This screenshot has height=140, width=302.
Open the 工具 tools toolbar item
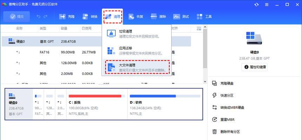click(204, 16)
